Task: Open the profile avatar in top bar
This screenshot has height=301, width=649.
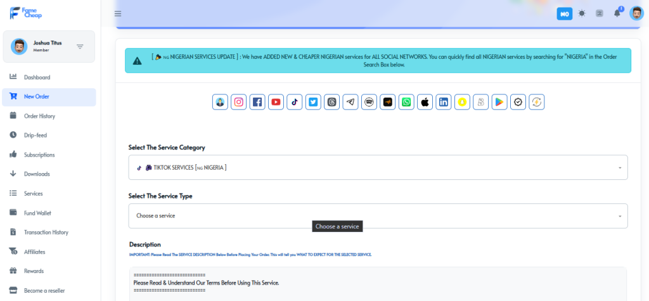Action: (x=636, y=13)
